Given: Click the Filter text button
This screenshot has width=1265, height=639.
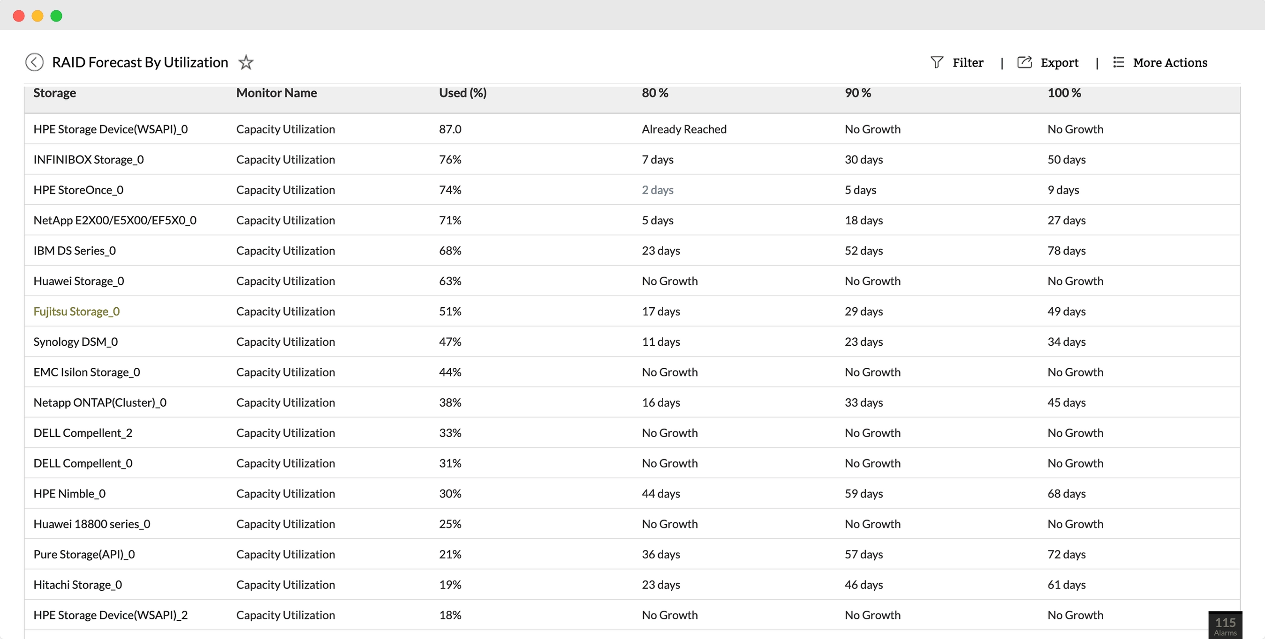Looking at the screenshot, I should tap(968, 62).
